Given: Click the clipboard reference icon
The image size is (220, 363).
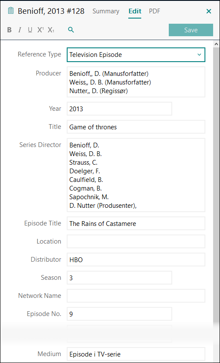Looking at the screenshot, I should 11,11.
